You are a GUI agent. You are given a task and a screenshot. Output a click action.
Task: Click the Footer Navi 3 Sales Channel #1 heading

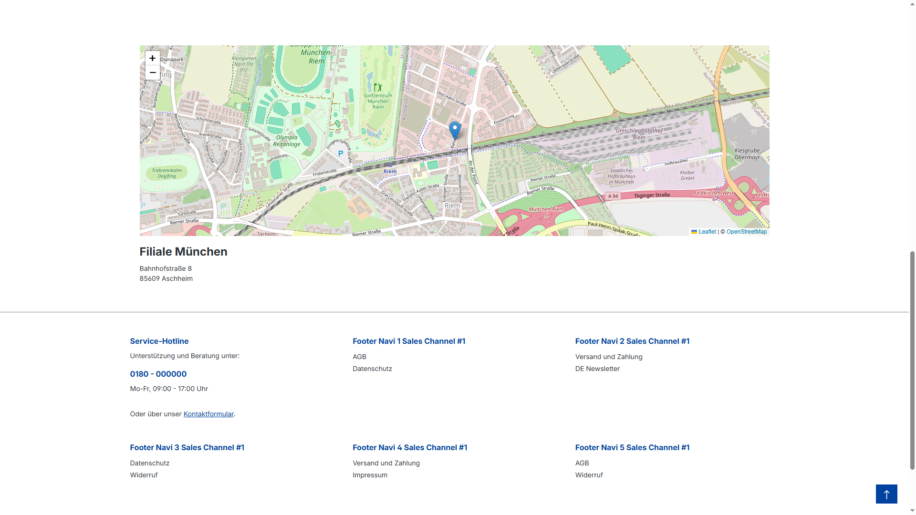[187, 447]
